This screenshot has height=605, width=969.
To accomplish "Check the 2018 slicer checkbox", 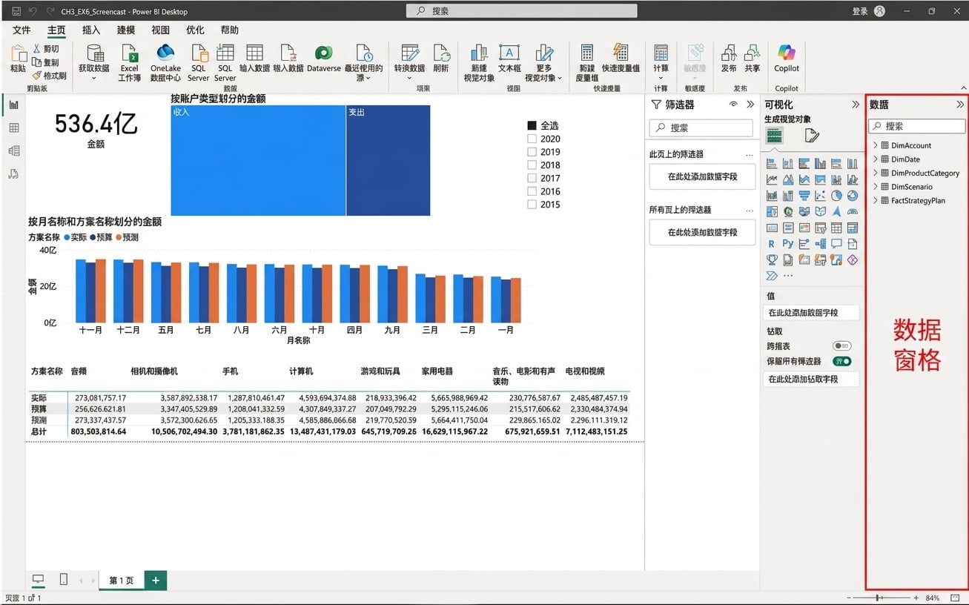I will pos(532,165).
